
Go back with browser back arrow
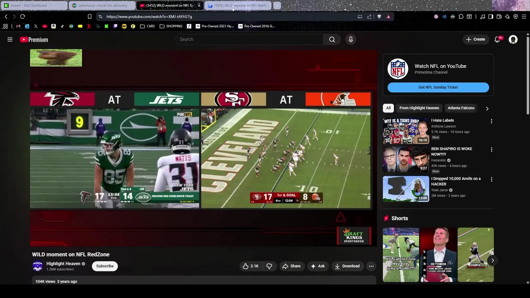coord(6,17)
